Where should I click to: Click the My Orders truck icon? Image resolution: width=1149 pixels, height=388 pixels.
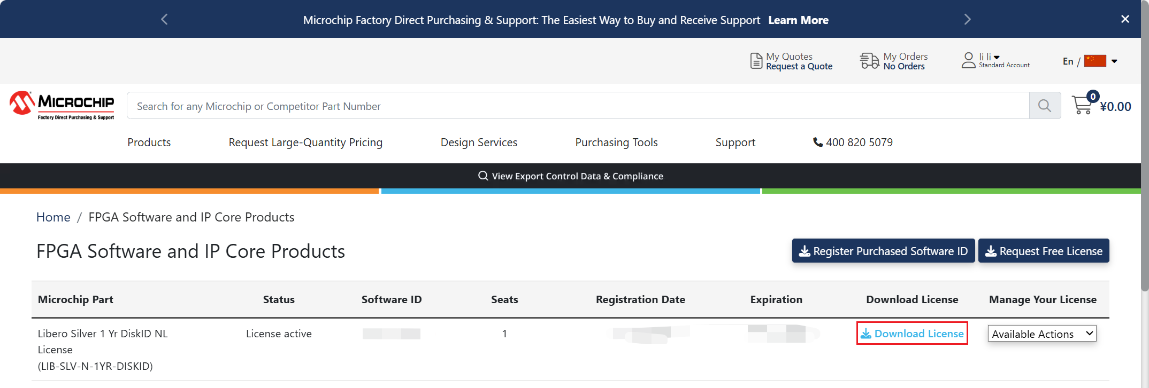pos(869,61)
